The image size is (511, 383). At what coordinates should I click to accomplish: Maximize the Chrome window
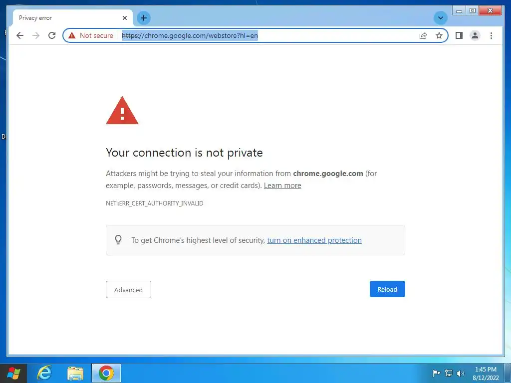pos(472,11)
